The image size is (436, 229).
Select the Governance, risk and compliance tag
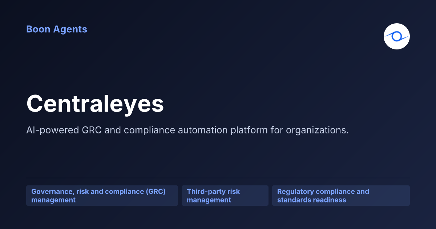pos(102,196)
